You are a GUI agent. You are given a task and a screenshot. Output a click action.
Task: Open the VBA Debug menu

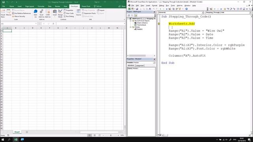pyautogui.click(x=161, y=6)
